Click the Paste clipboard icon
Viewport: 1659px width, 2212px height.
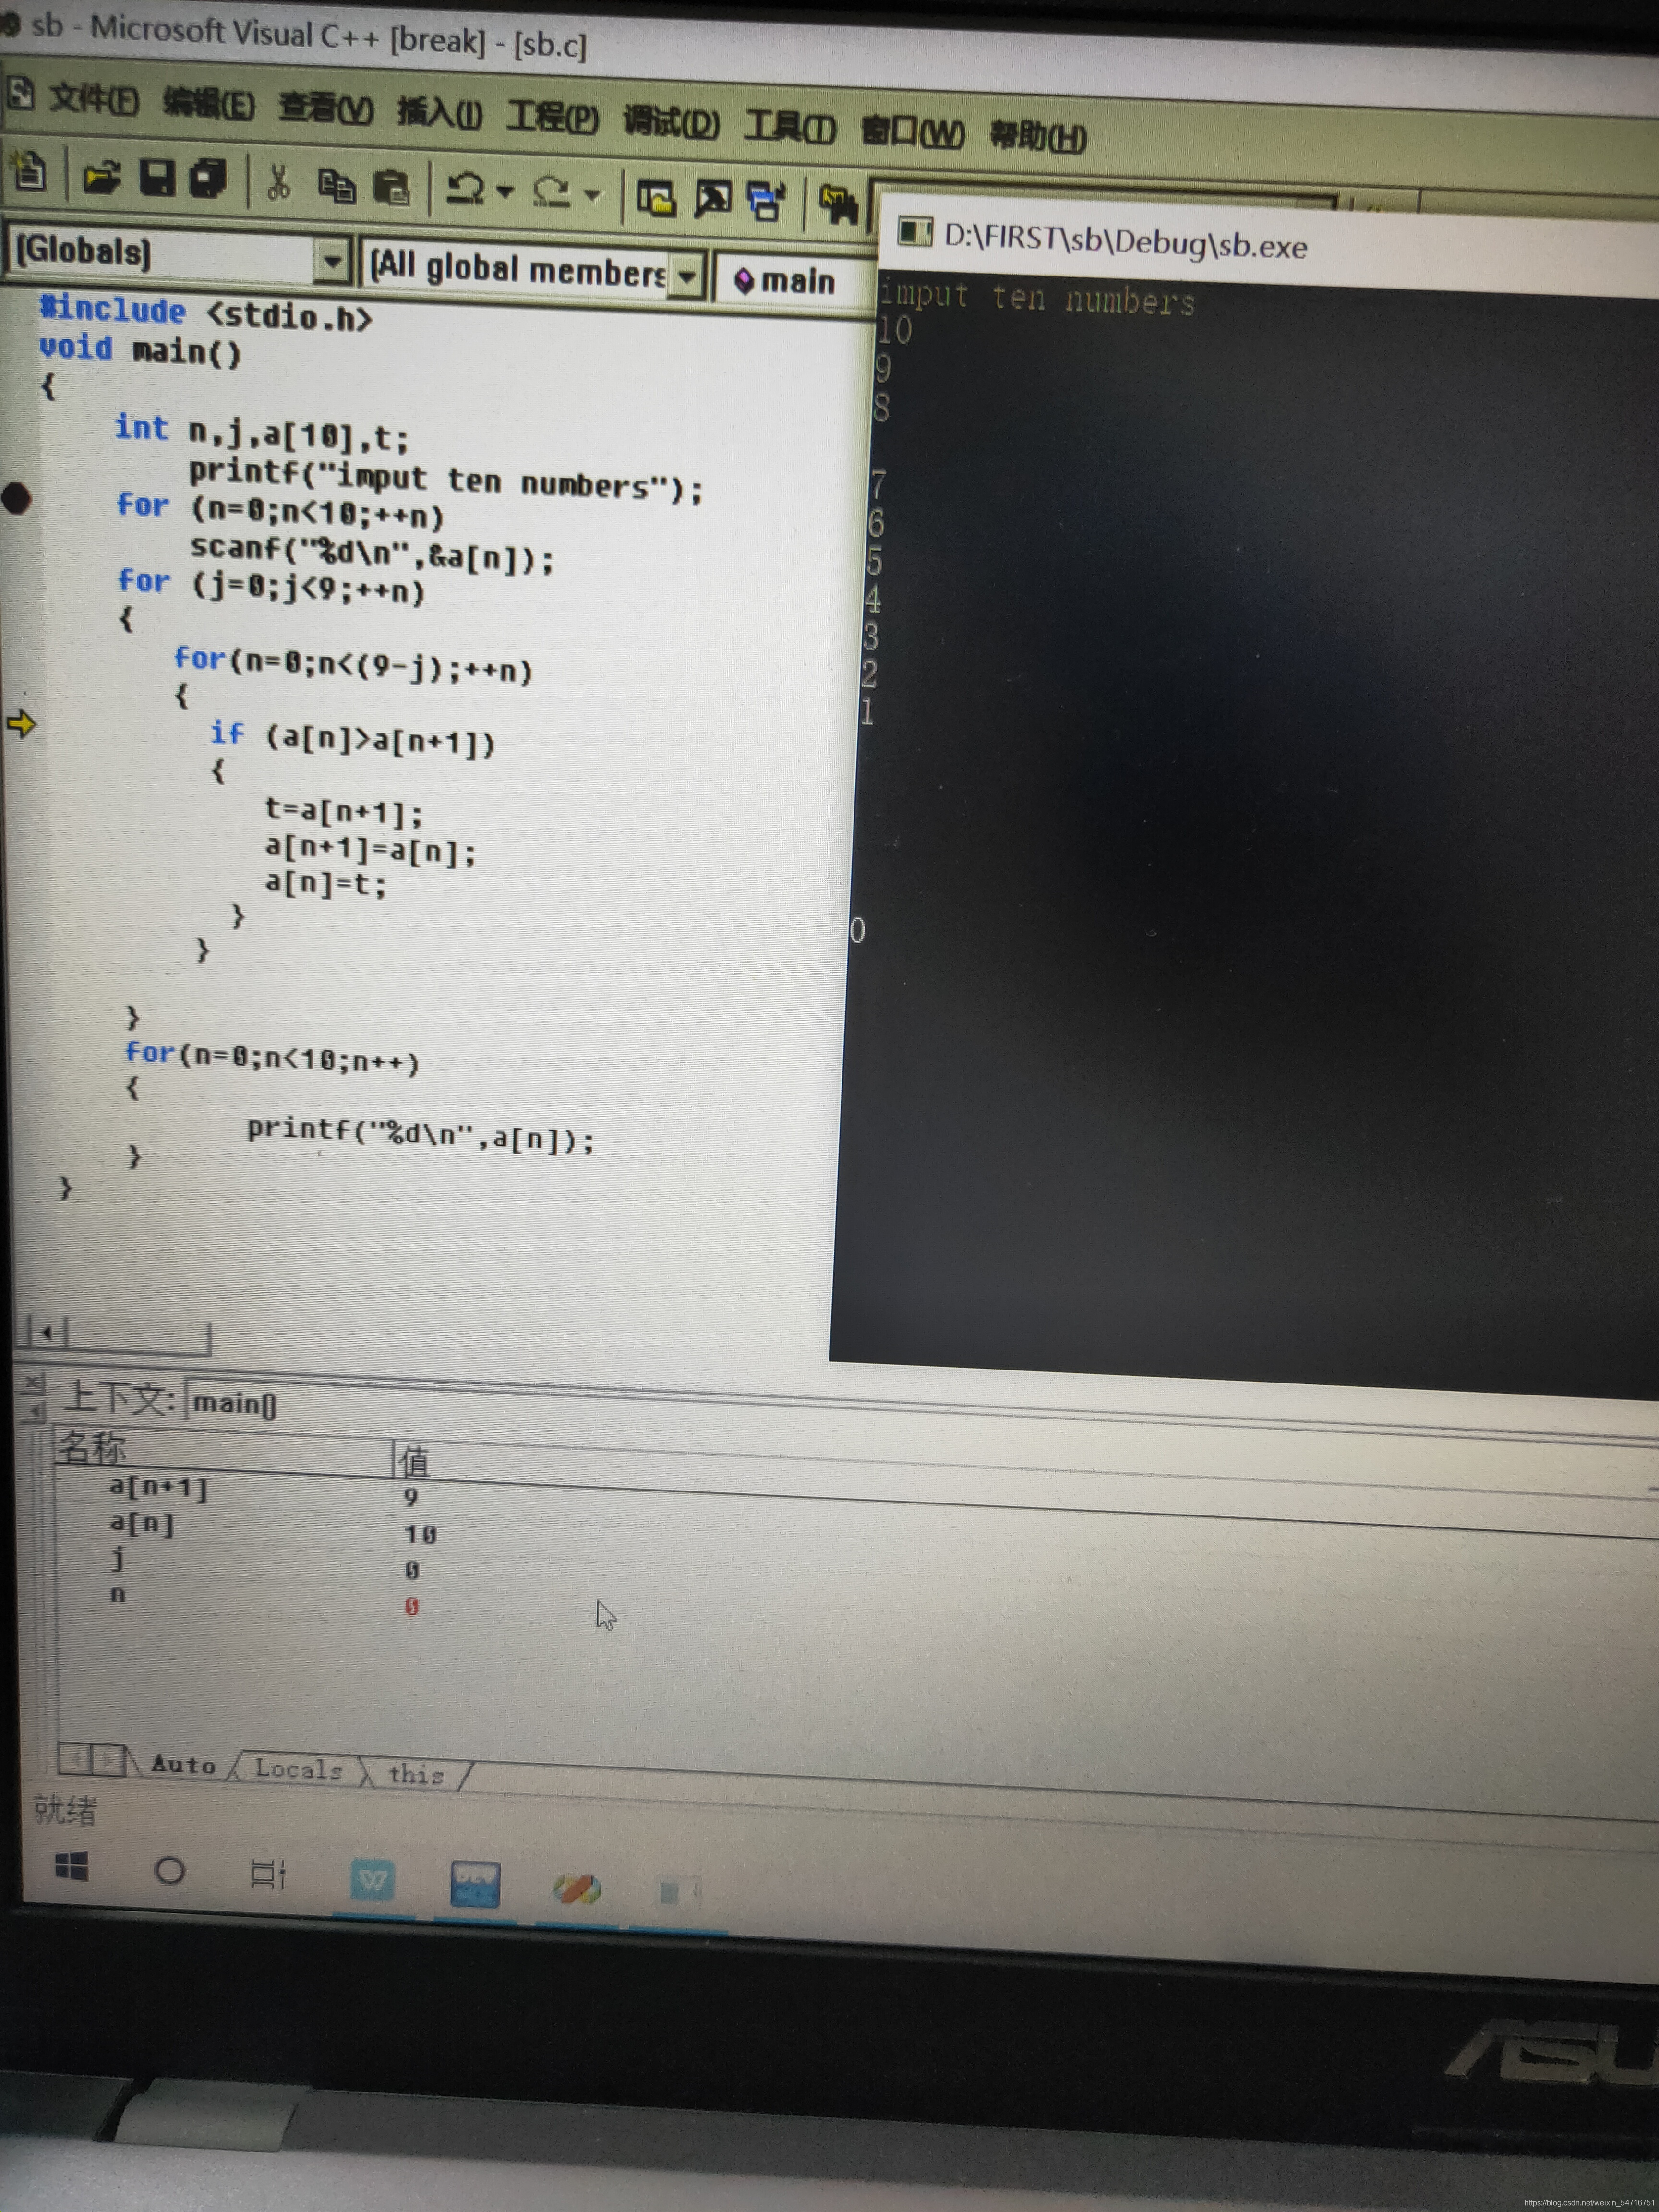pyautogui.click(x=391, y=187)
